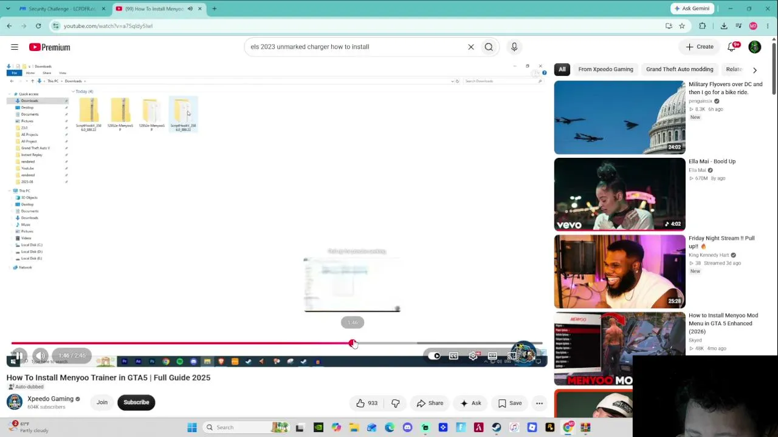
Task: Close the How To Install Menyoo tab
Action: 199,8
